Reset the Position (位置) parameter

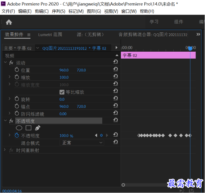(115, 69)
